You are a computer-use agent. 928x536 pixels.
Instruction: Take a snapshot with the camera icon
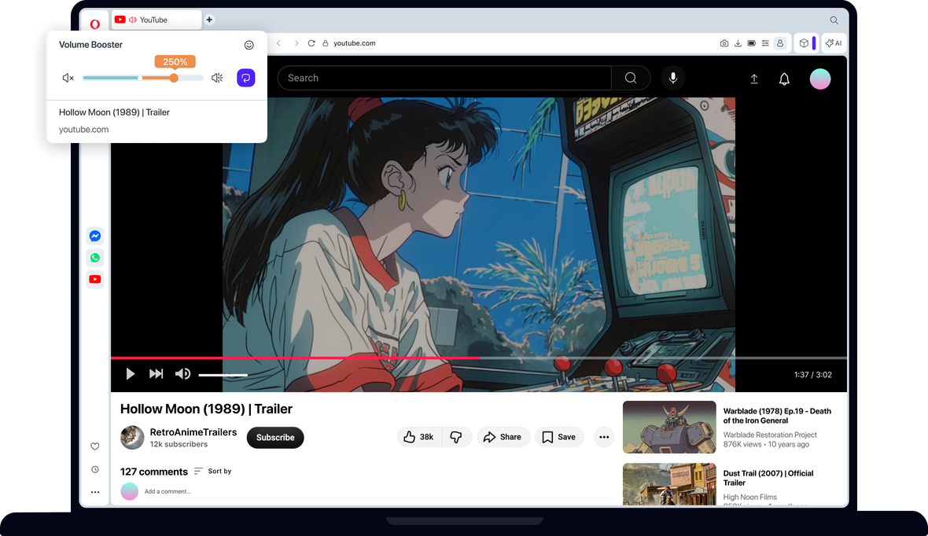point(724,43)
